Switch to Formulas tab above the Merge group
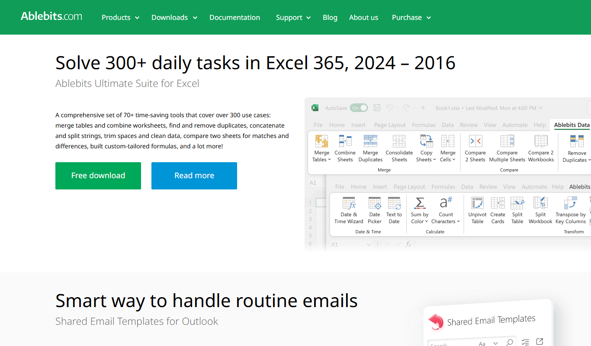This screenshot has height=346, width=591. (424, 125)
